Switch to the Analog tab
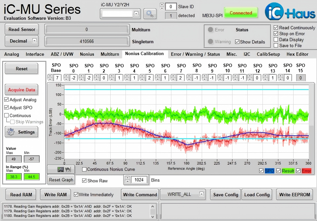The height and width of the screenshot is (221, 317). pos(12,54)
